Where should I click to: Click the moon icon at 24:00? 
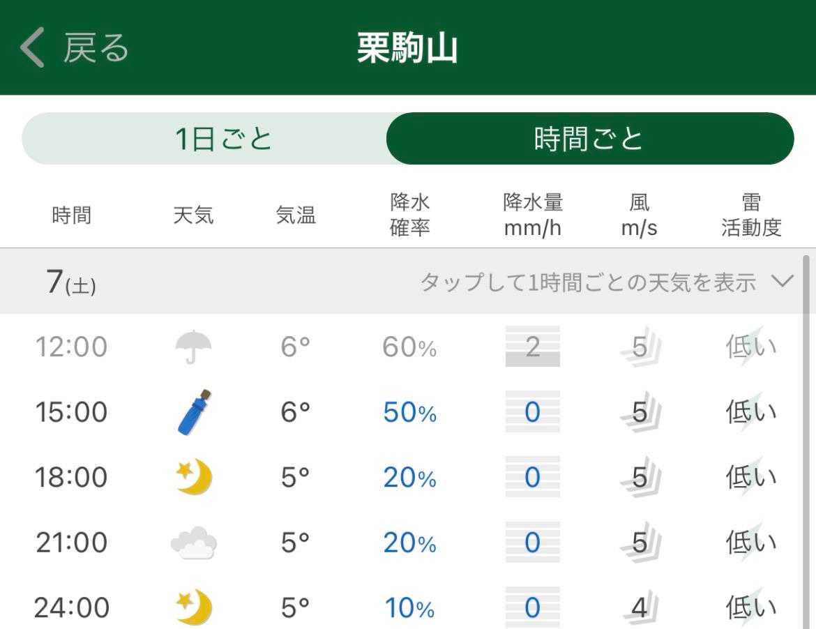pos(193,607)
